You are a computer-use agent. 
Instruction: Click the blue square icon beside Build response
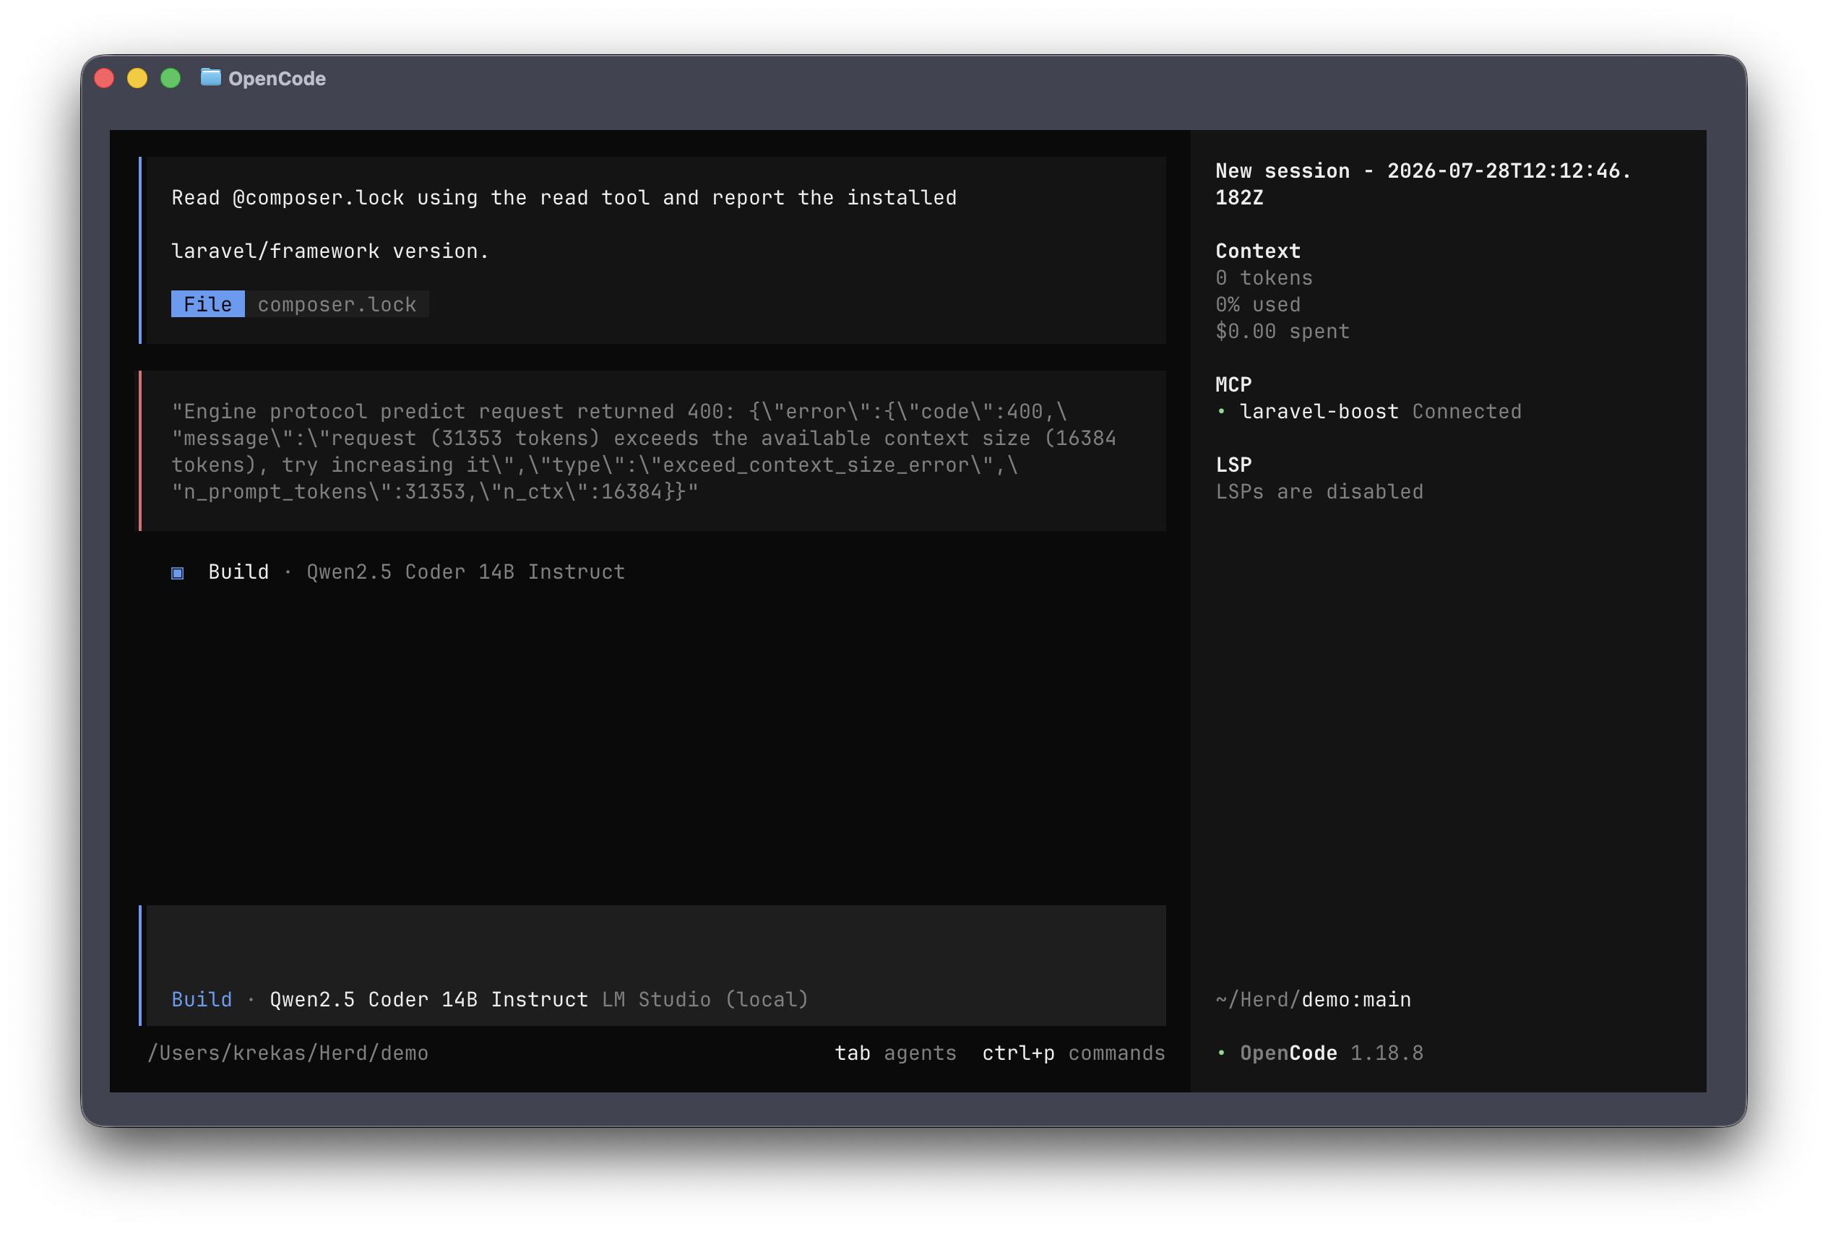(x=178, y=572)
